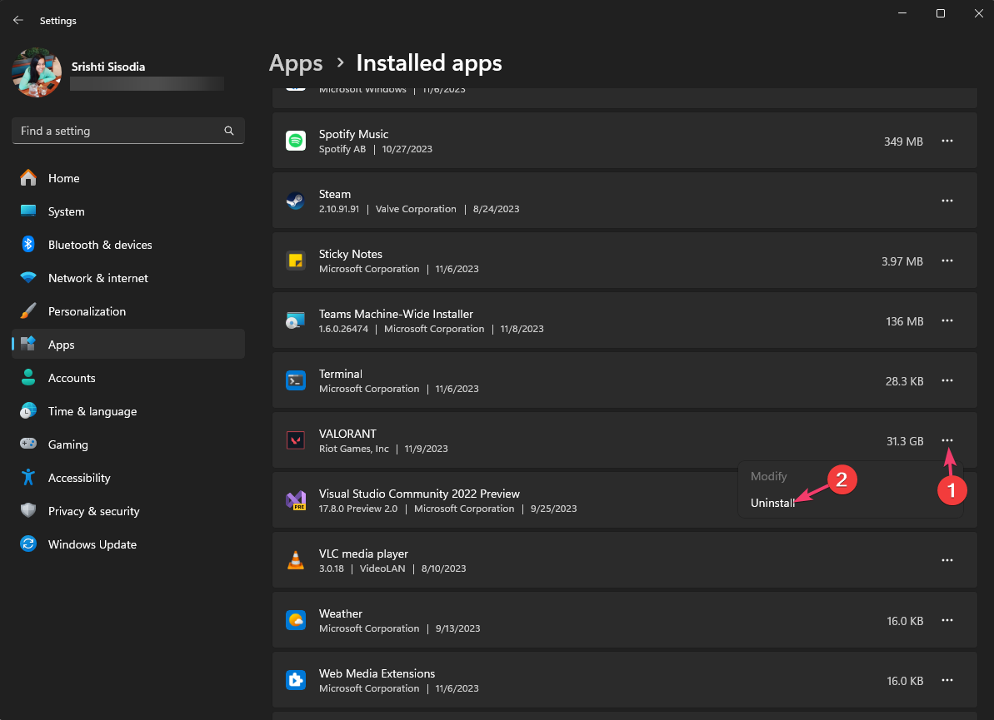The height and width of the screenshot is (720, 994).
Task: Open more options for Steam
Action: click(x=947, y=201)
